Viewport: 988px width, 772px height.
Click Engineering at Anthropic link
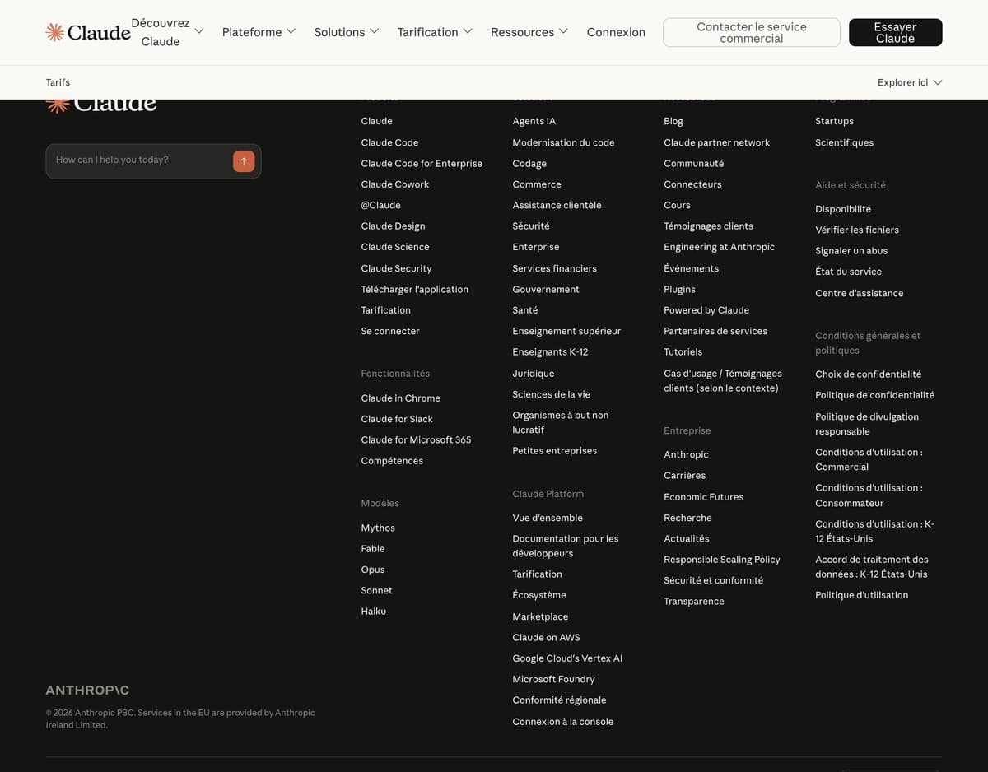coord(719,247)
